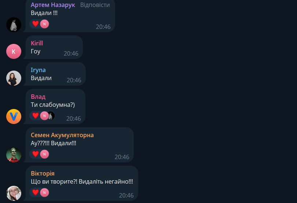
Task: Open Iryna's profile photo avatar
Action: tap(14, 78)
